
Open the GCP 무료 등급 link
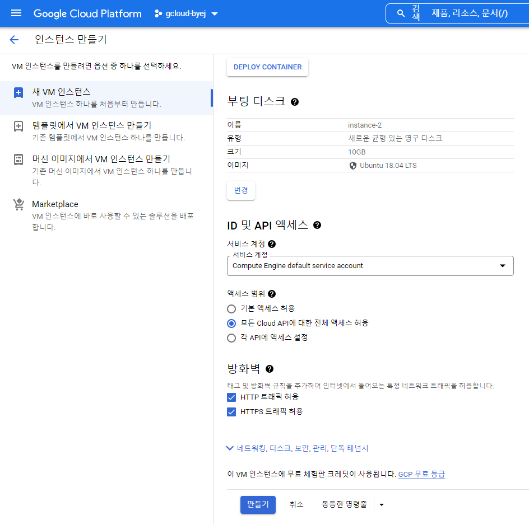click(x=422, y=474)
